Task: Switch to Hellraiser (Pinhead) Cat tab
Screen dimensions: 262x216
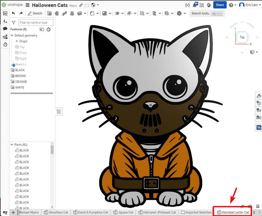Action: tap(157, 212)
